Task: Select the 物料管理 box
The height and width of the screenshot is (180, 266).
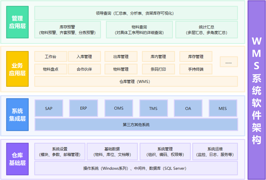Action: click(121, 69)
